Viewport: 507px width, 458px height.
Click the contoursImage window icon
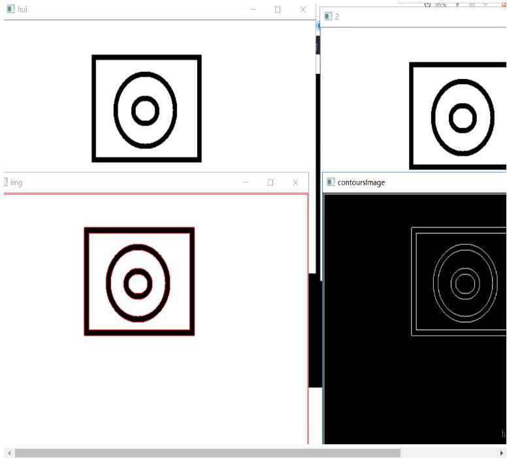pos(331,182)
